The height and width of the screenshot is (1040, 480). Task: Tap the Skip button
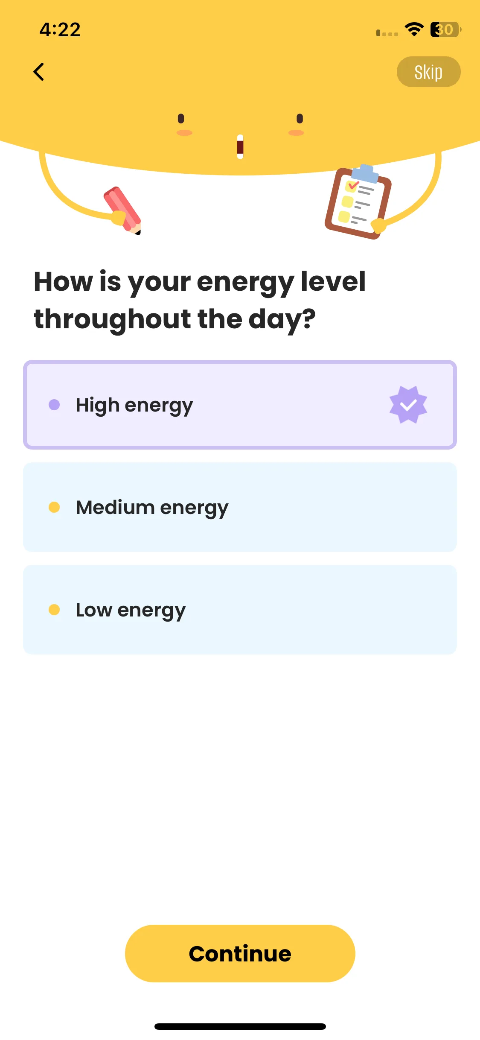(428, 72)
